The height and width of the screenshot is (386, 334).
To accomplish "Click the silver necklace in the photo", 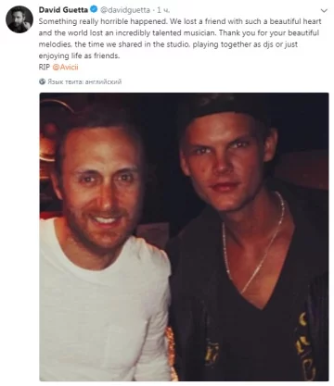I will (253, 243).
